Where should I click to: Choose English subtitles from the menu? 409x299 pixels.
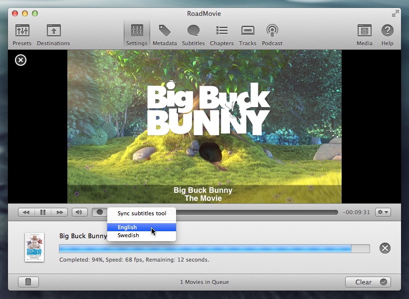coord(127,227)
